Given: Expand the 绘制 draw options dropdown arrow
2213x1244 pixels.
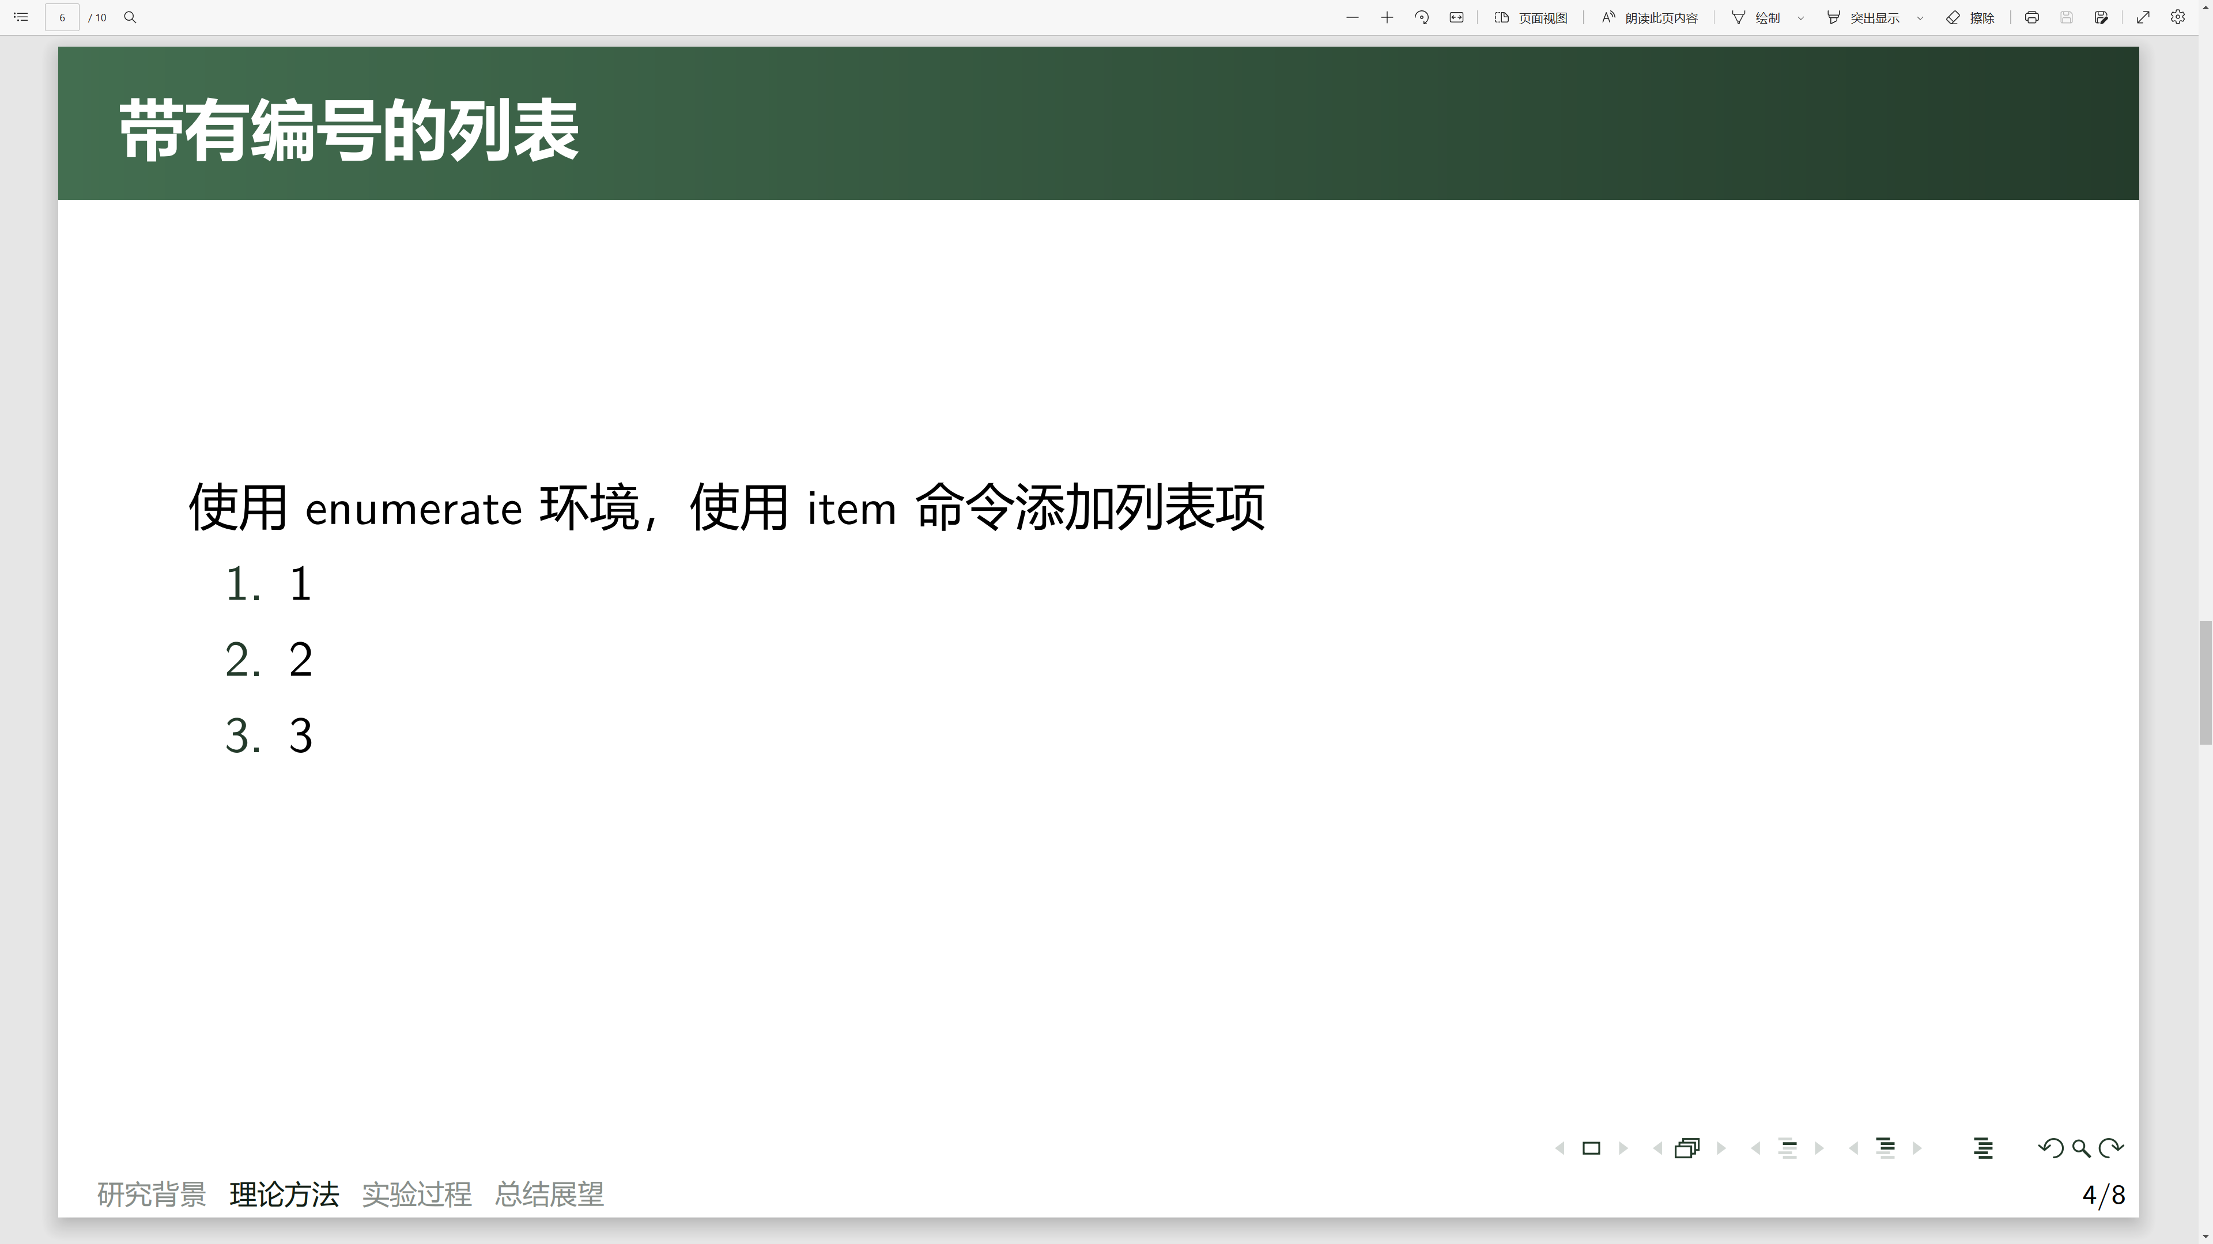Looking at the screenshot, I should 1800,18.
